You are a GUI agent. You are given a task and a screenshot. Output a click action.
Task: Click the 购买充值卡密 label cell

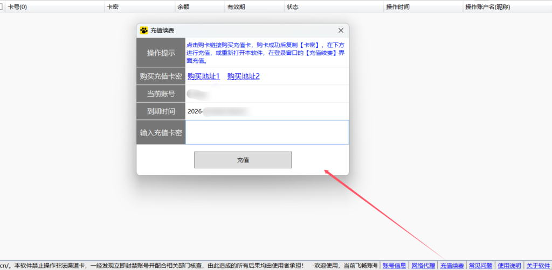(161, 76)
